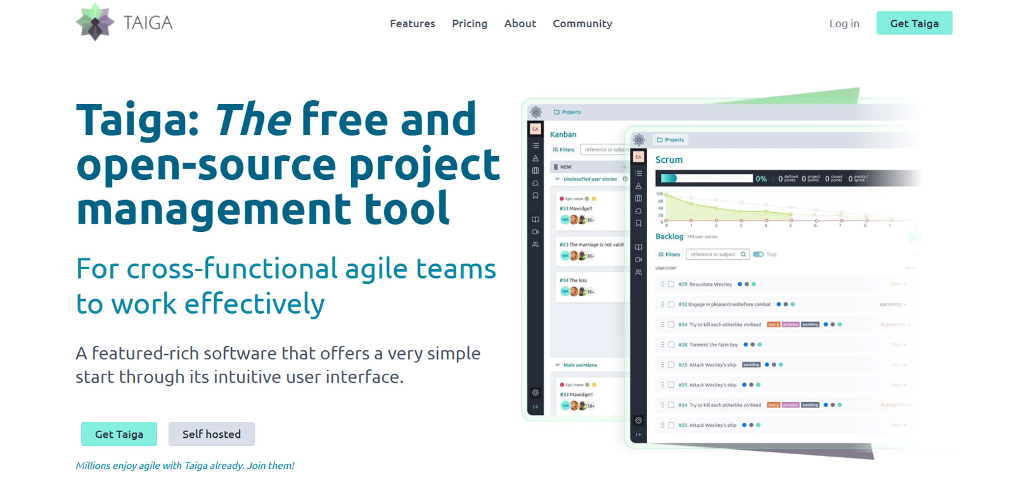The width and height of the screenshot is (1014, 503).
Task: Click the Taiga flower icon in Scrum window
Action: 639,140
